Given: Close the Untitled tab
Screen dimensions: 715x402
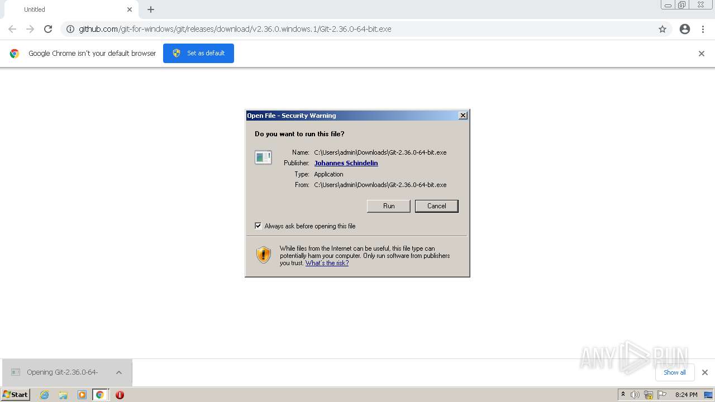Looking at the screenshot, I should click(x=130, y=9).
